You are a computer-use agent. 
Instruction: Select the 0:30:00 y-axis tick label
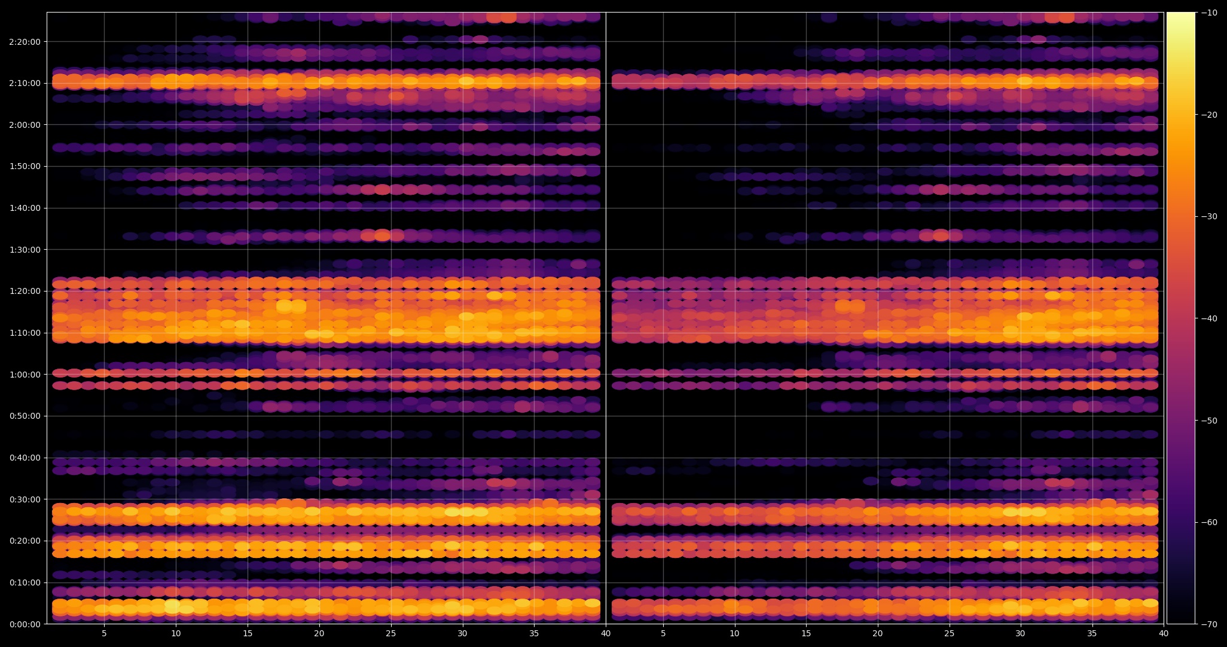tap(25, 499)
